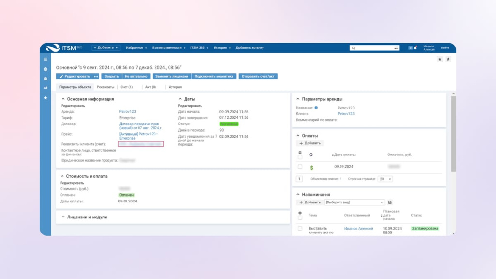This screenshot has height=279, width=496.
Task: Expand the Лицензии и модули section
Action: click(x=63, y=217)
